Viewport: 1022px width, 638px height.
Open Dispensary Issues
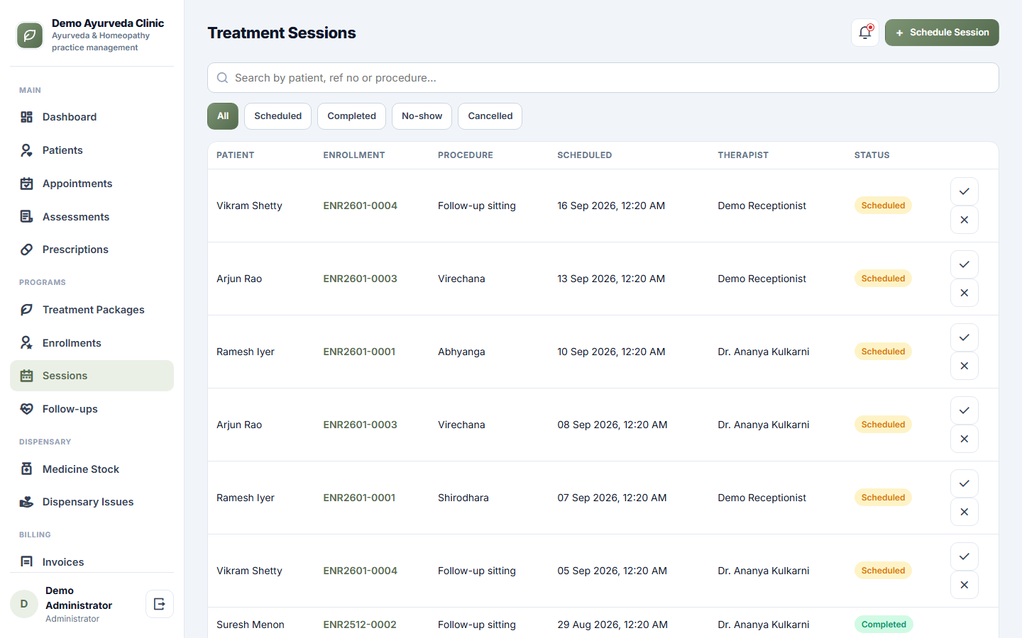point(92,502)
